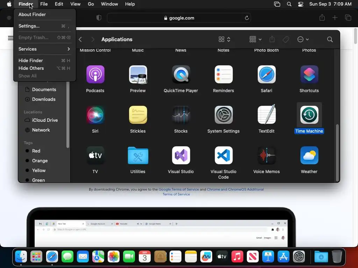Select the Safari app in Applications folder
Viewport: 358px width, 268px height.
266,74
